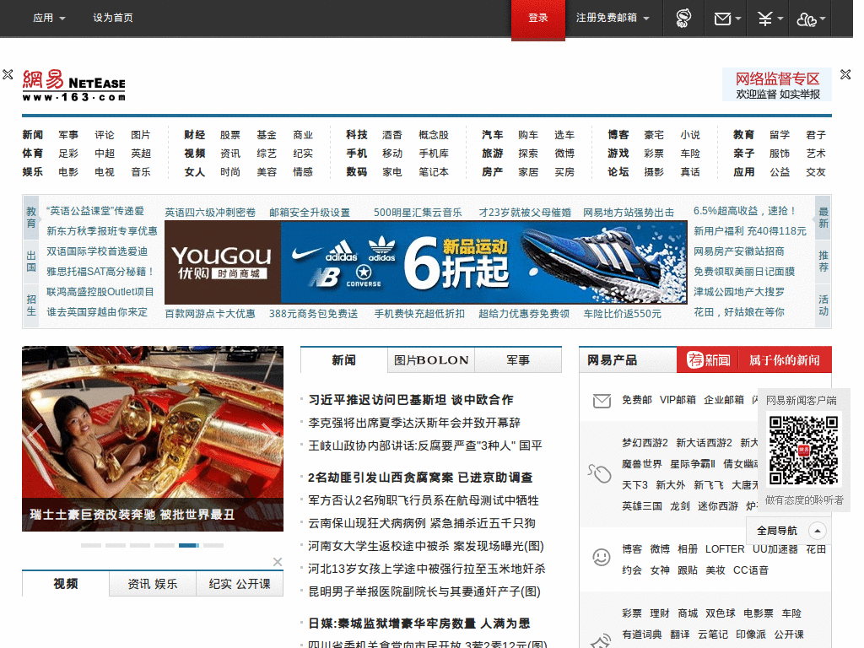The height and width of the screenshot is (648, 864).
Task: Click the NetEase 163.com logo
Action: coord(74,86)
